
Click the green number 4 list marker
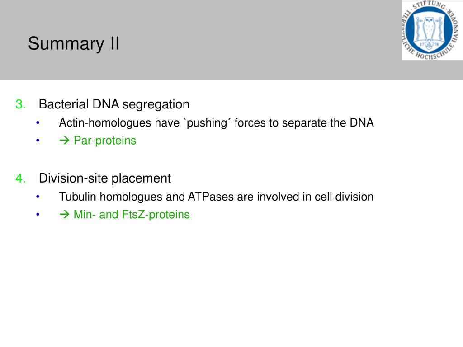20,178
